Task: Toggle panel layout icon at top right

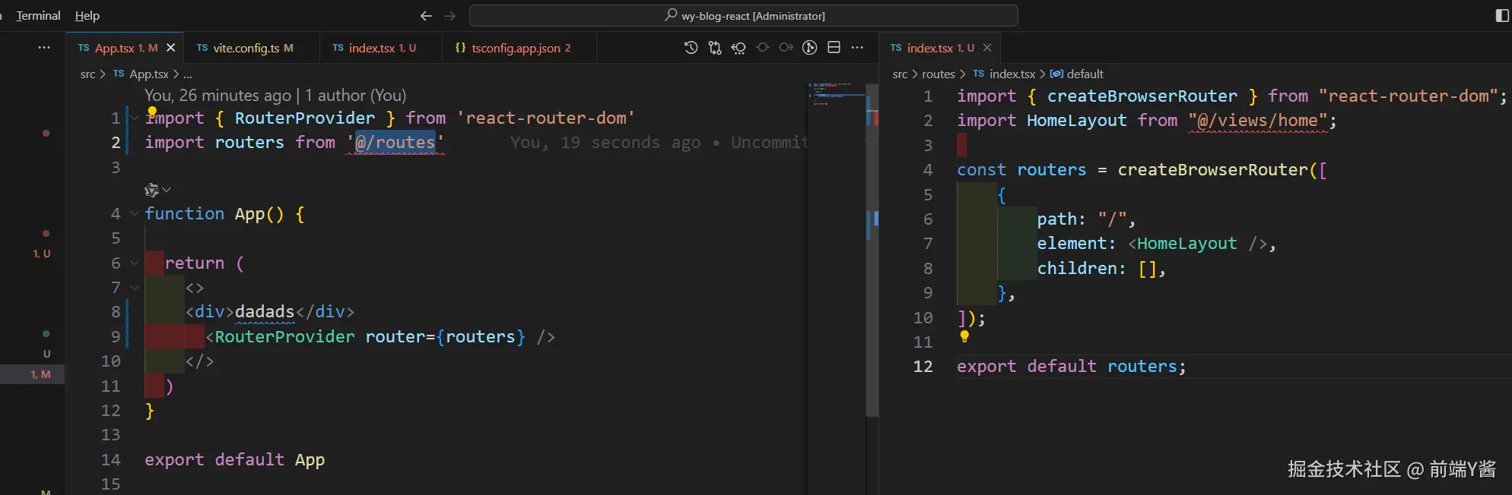Action: point(1502,16)
